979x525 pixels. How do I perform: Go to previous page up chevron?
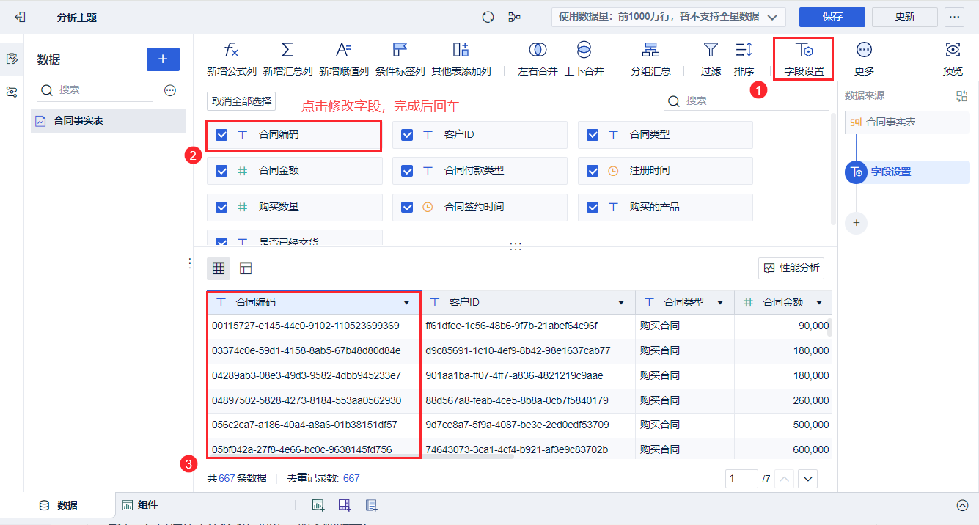(785, 479)
